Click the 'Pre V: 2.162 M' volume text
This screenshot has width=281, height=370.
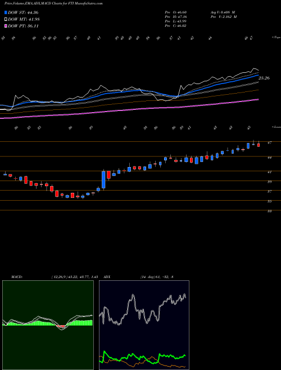click(x=223, y=17)
